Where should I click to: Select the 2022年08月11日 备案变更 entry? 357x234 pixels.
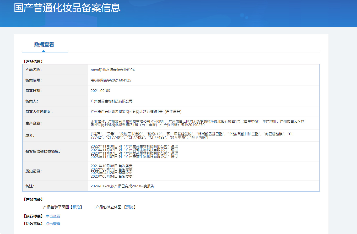pos(112,170)
